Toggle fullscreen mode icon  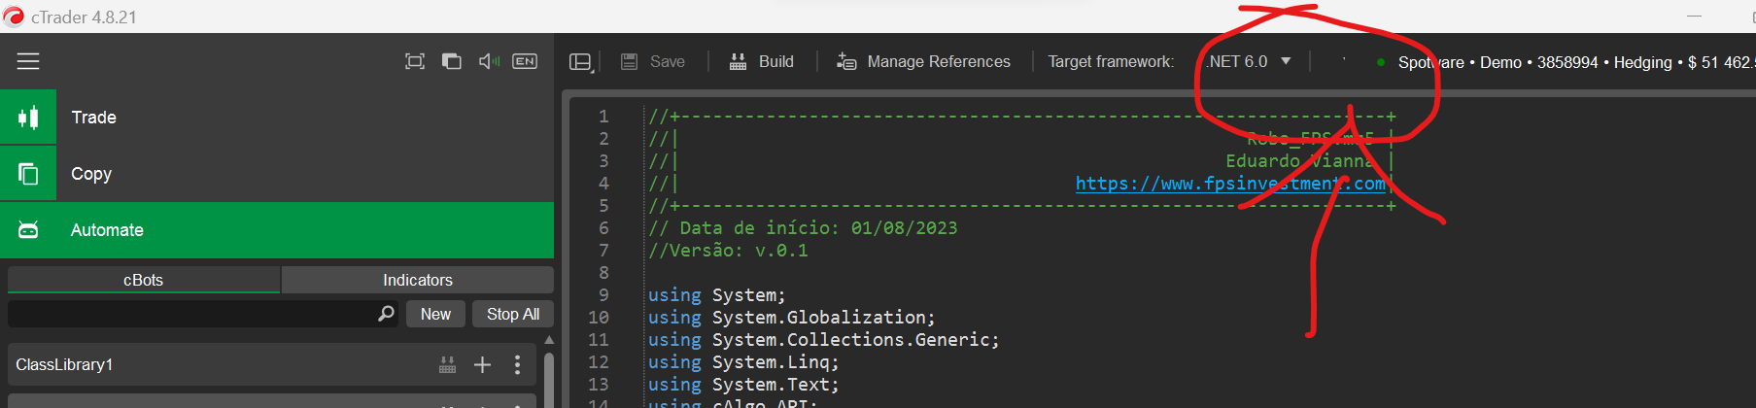(415, 61)
